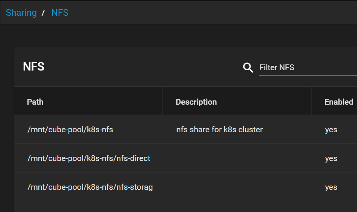Image resolution: width=357 pixels, height=212 pixels.
Task: Click the 'yes' enabled value for nfs-storag
Action: pos(331,187)
